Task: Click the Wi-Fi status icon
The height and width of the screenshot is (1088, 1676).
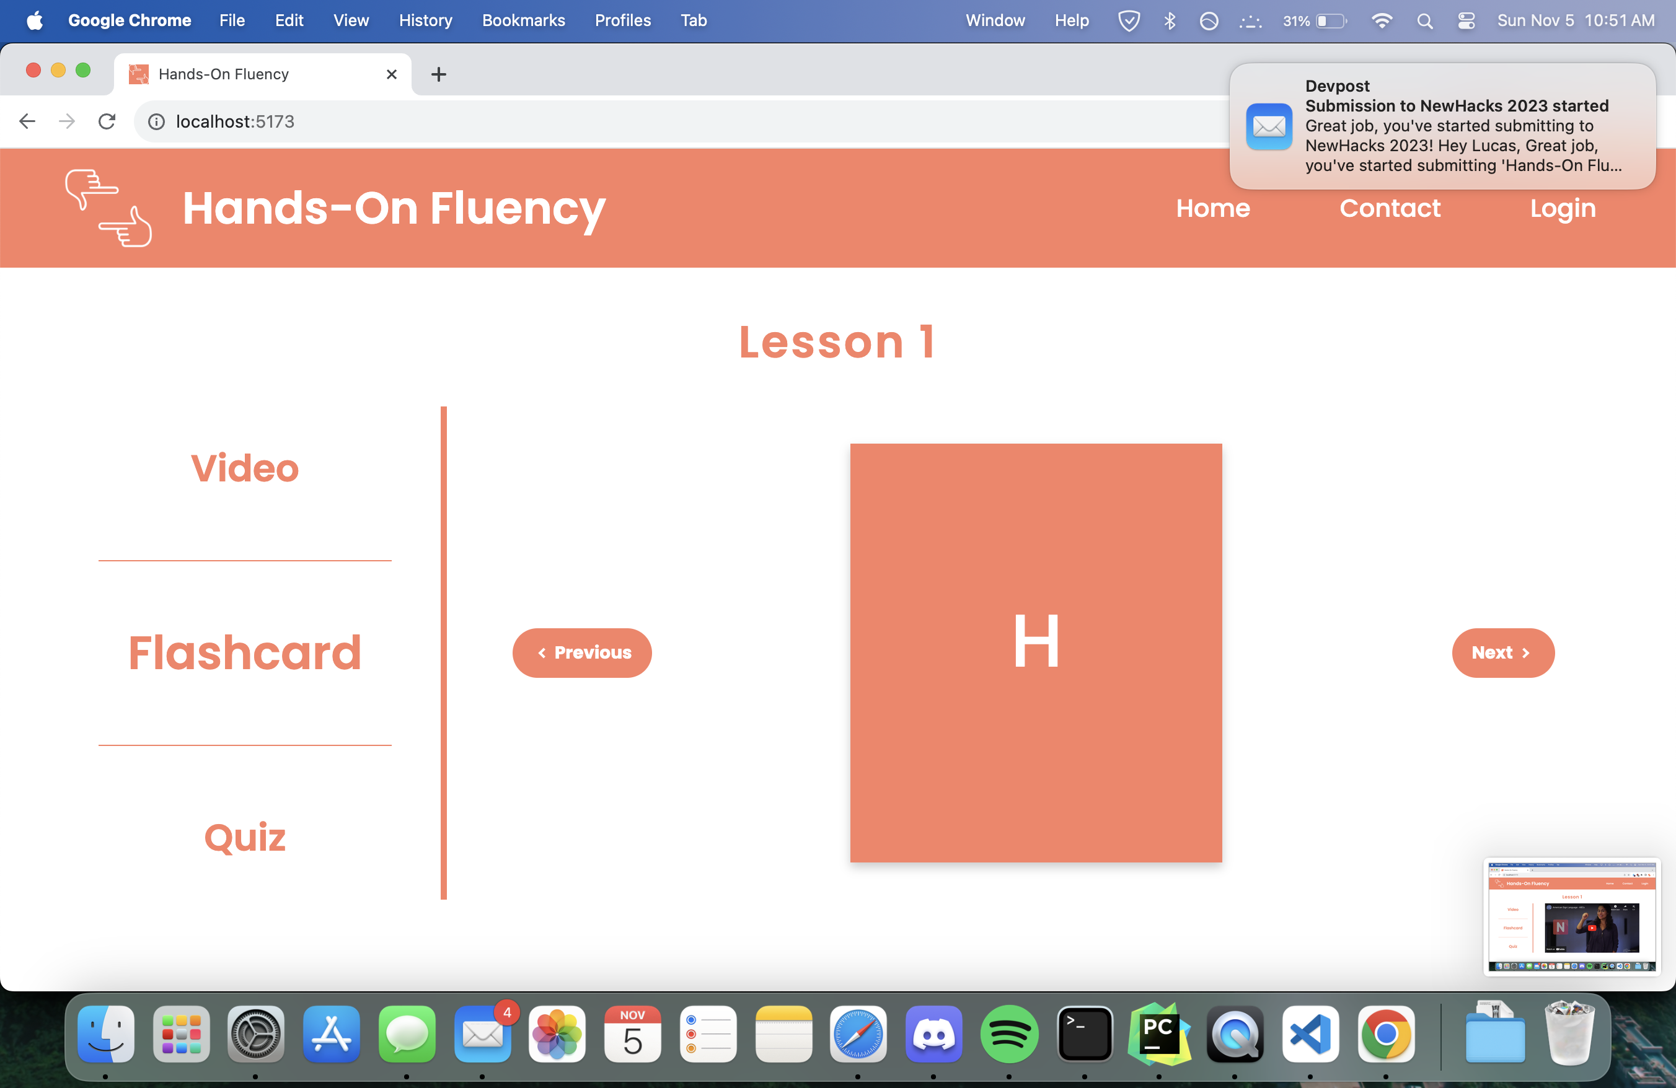Action: pyautogui.click(x=1382, y=20)
